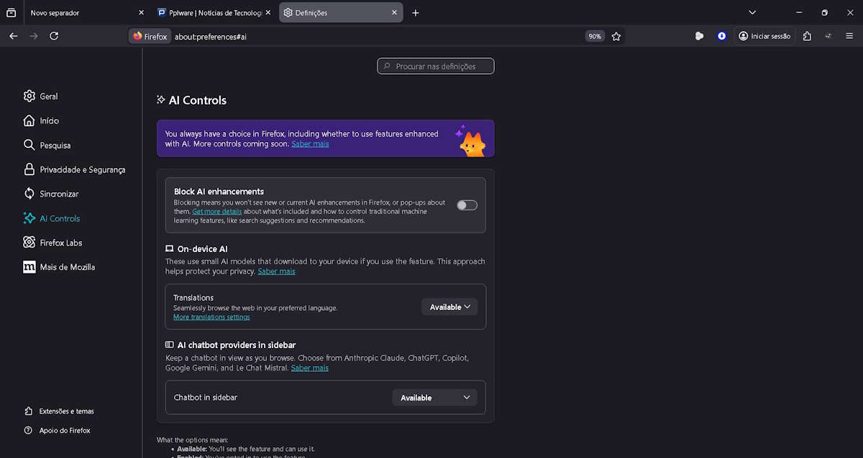Click the 90% zoom level indicator
Screen dimensions: 863x458
click(x=595, y=36)
